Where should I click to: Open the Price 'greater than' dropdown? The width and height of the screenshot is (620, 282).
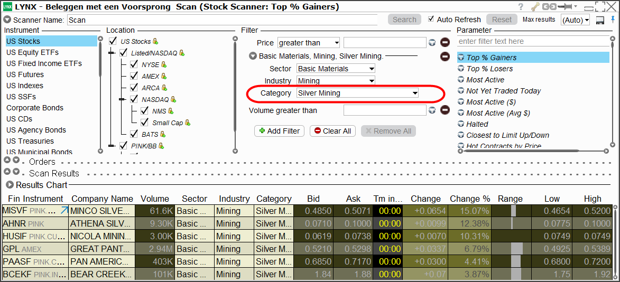309,43
